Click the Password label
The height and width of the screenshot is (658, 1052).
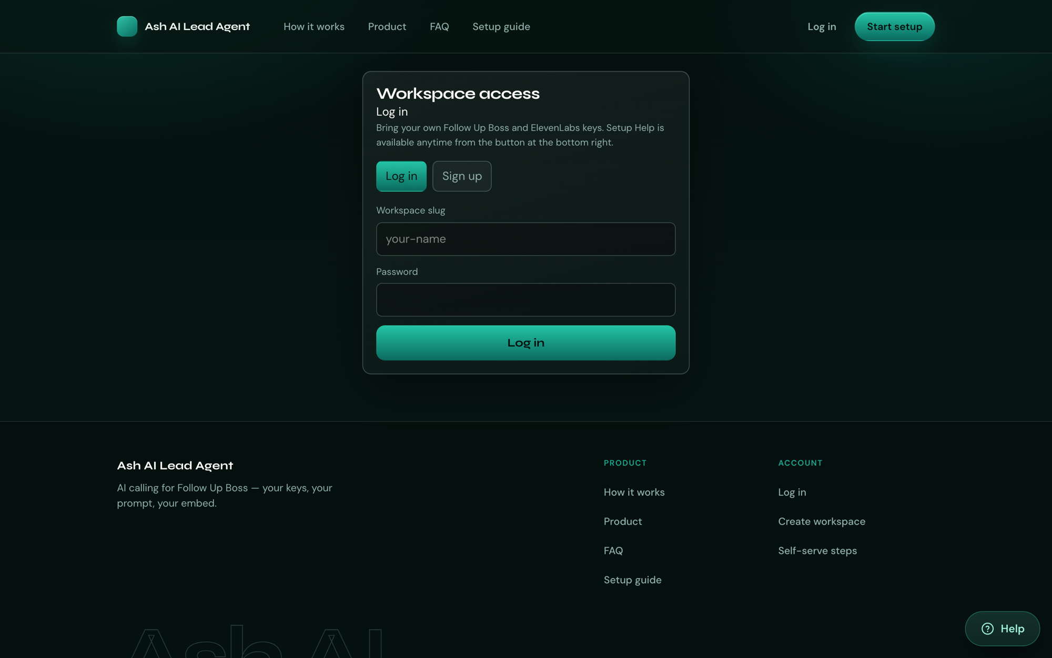(397, 272)
